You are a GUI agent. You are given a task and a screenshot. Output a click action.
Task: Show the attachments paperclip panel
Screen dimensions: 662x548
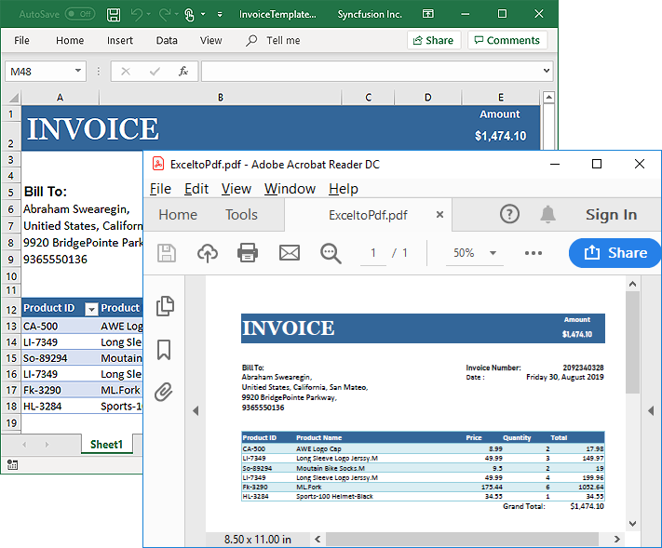165,392
